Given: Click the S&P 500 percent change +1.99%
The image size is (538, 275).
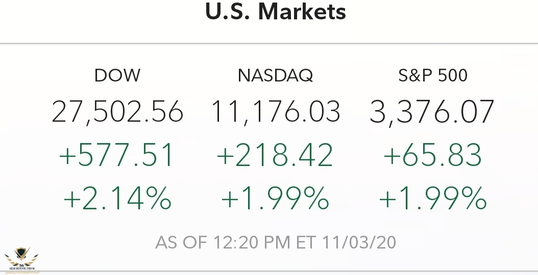Looking at the screenshot, I should coord(432,199).
